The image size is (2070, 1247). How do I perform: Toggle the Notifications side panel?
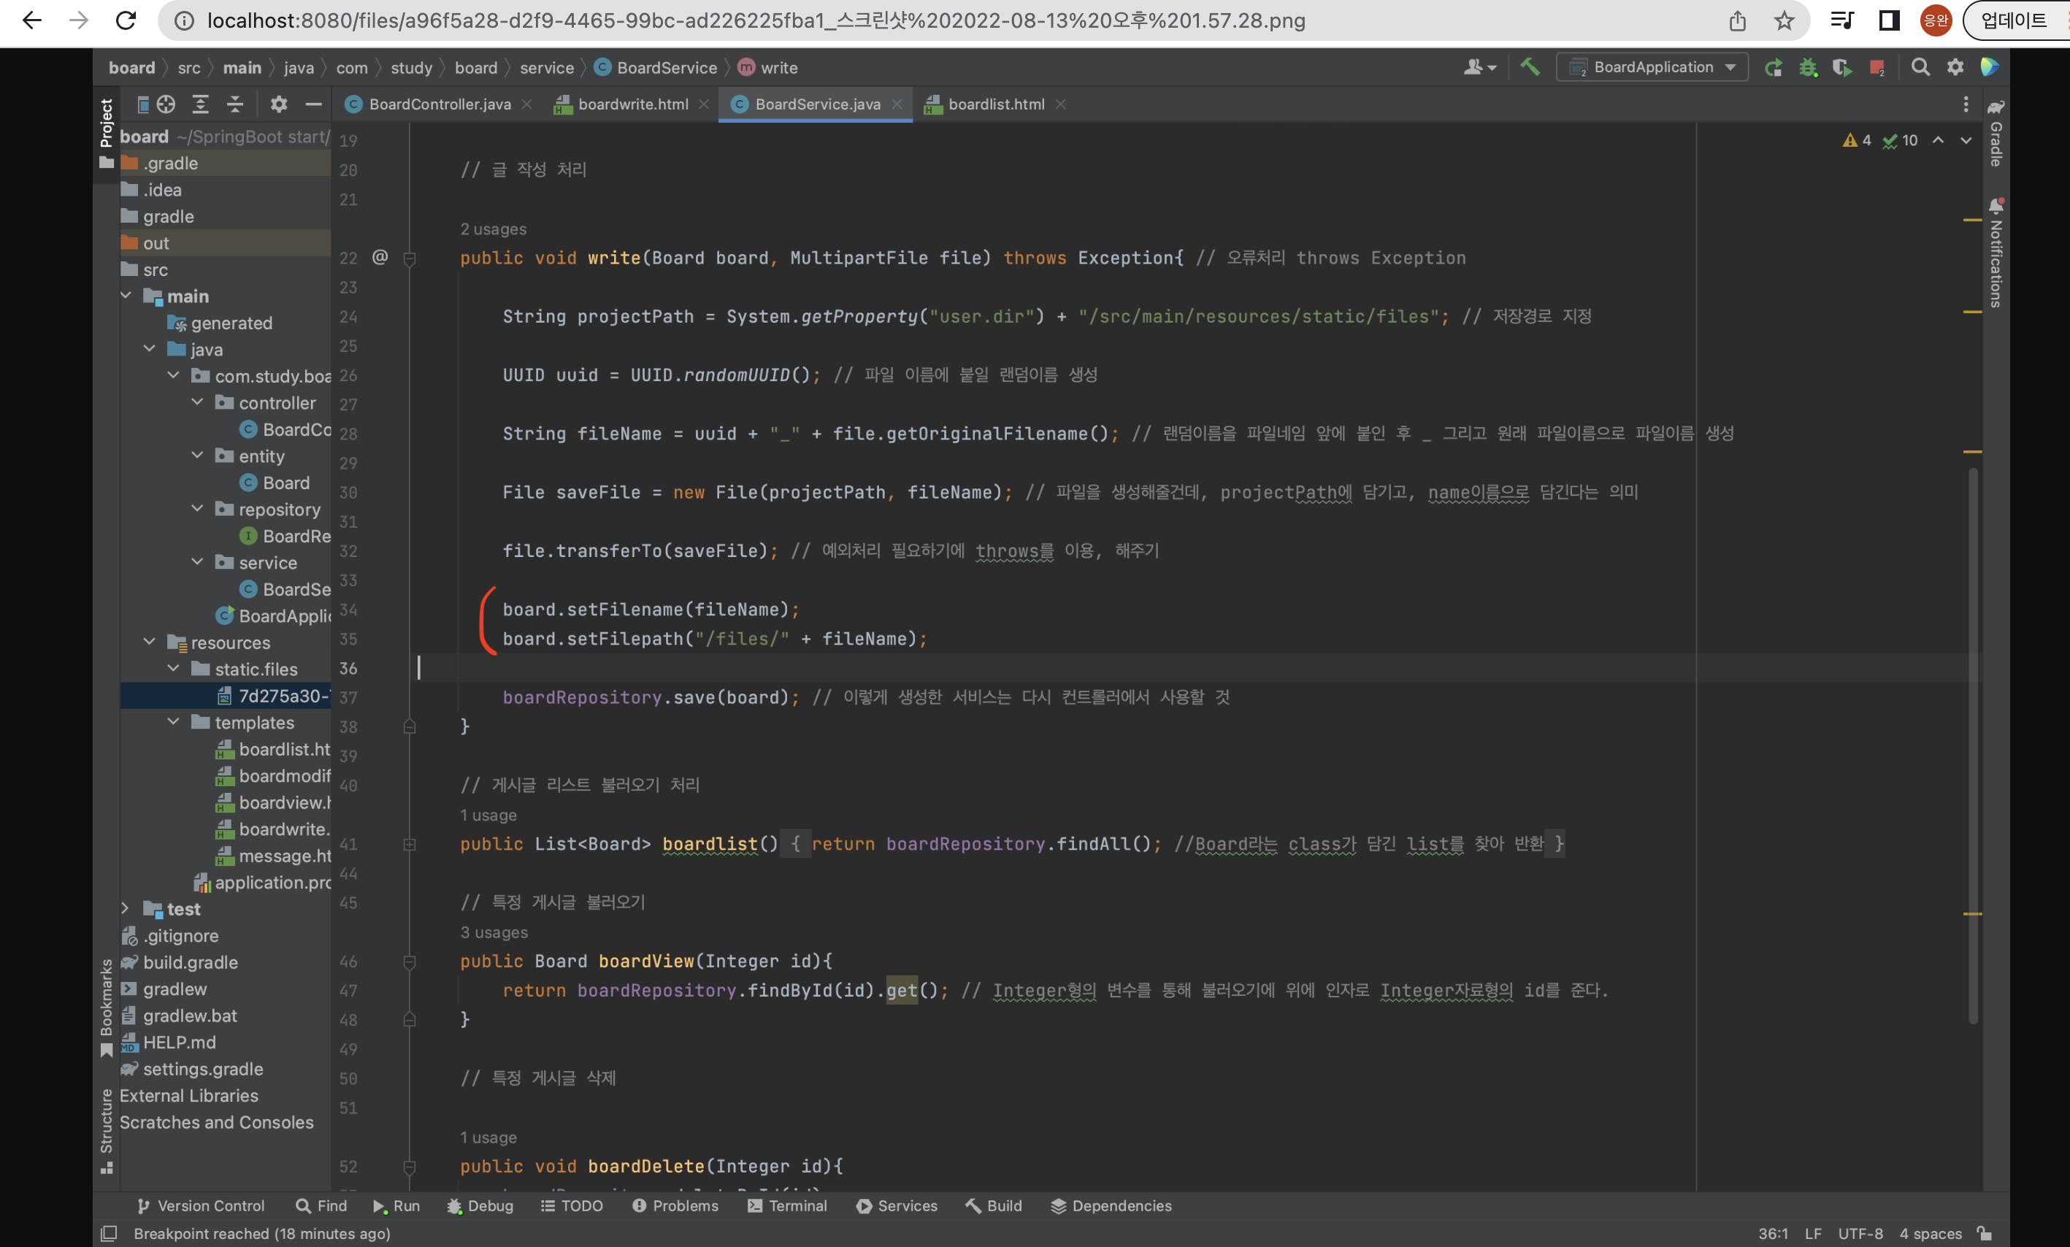(x=1996, y=252)
